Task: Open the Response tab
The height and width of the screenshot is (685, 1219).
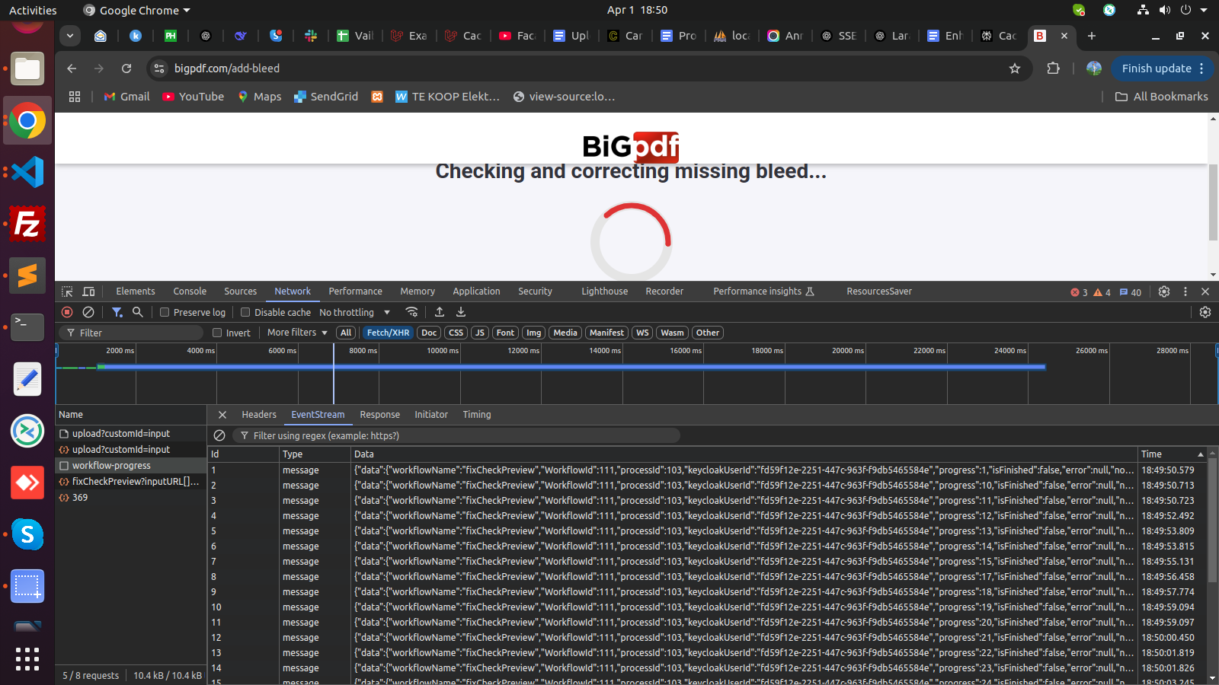Action: pyautogui.click(x=379, y=415)
